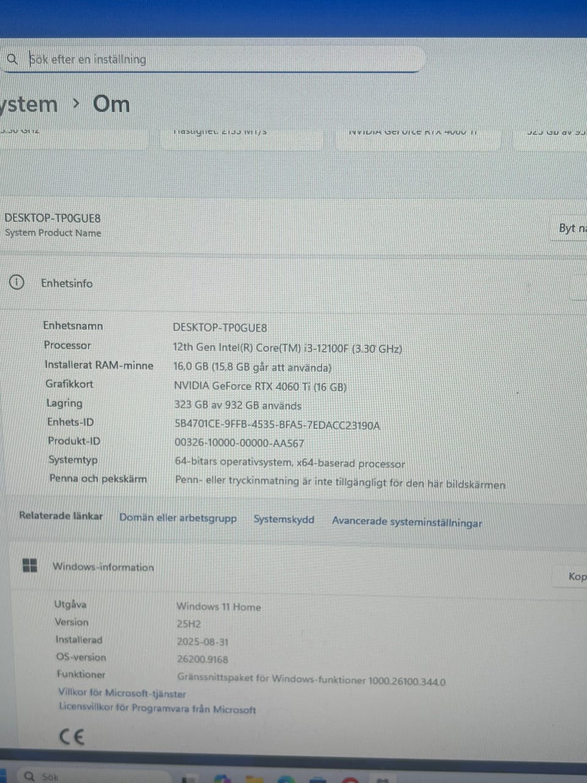Click the 'Penn- eller tryckinmatning' value text
This screenshot has width=587, height=783.
click(340, 482)
